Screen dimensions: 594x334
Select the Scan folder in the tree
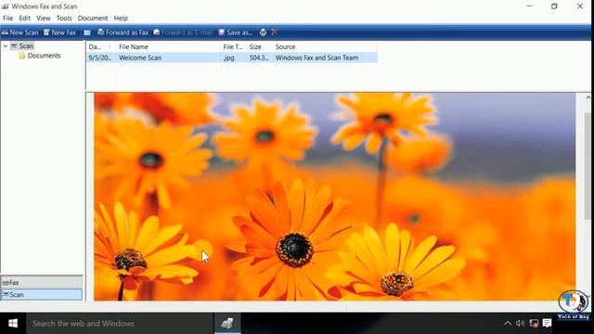click(22, 45)
